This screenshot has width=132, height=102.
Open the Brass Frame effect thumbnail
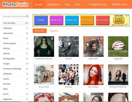tap(44, 75)
